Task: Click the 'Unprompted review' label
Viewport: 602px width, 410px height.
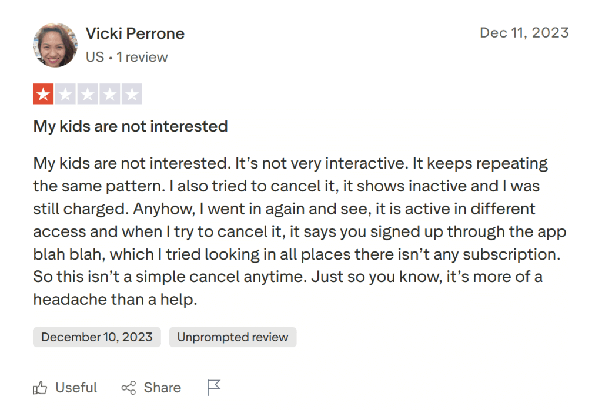Action: [x=232, y=337]
